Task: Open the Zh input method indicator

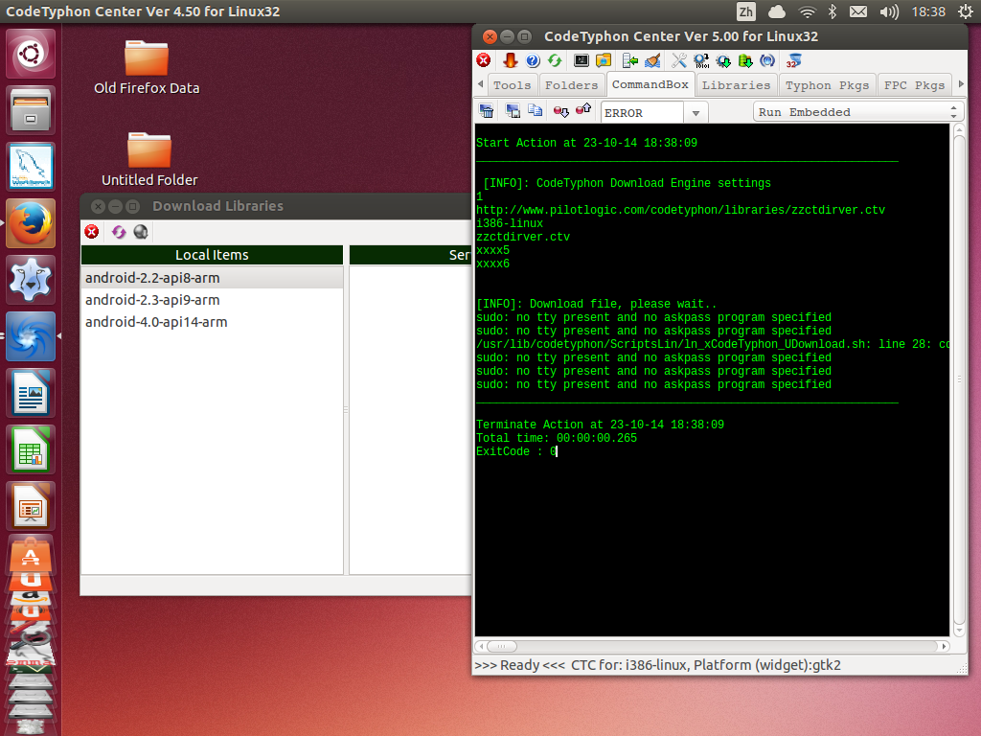Action: [745, 11]
